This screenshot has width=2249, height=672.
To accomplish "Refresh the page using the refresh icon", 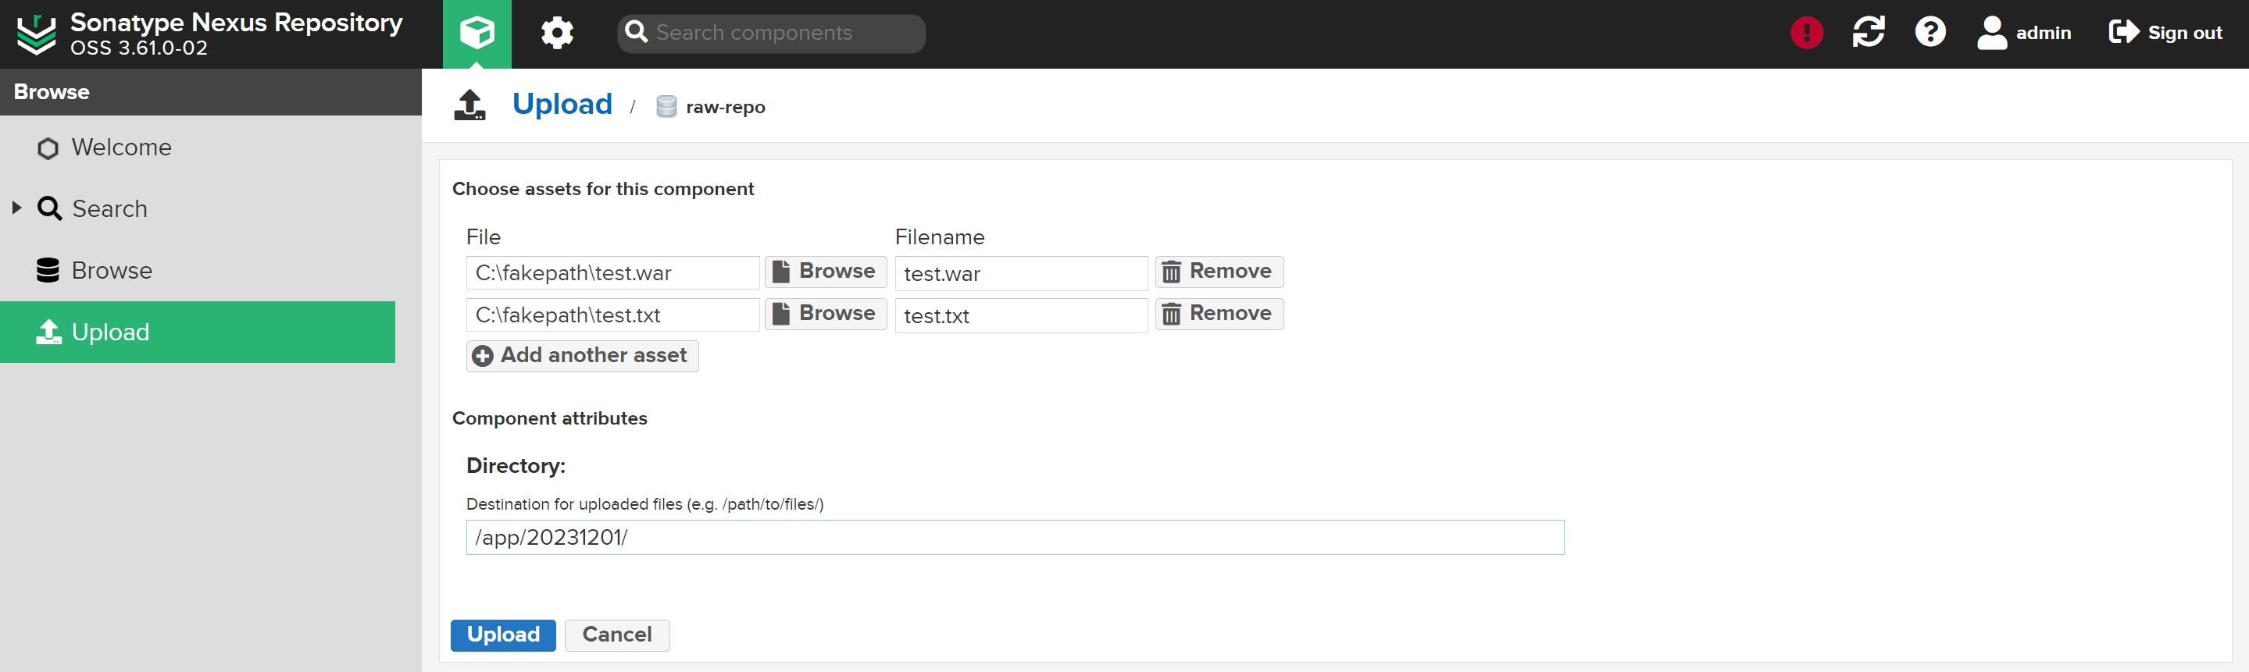I will (x=1868, y=33).
